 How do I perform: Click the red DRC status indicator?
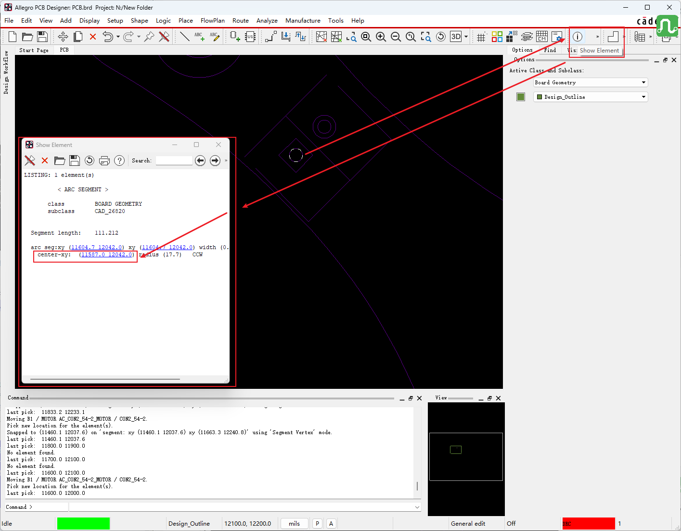coord(589,524)
